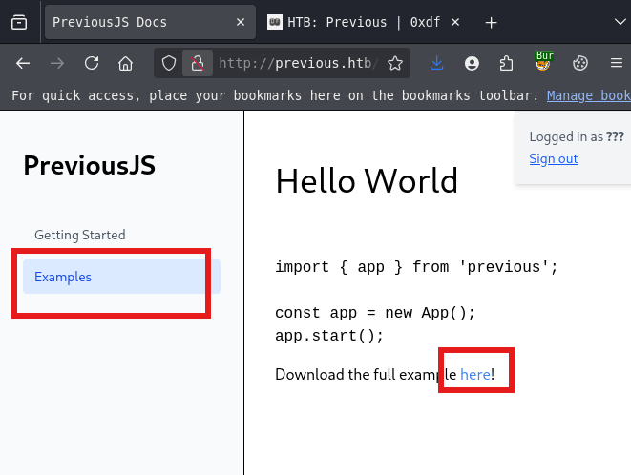Click the Logged in as ??? text
Screen dimensions: 631x475
(577, 136)
